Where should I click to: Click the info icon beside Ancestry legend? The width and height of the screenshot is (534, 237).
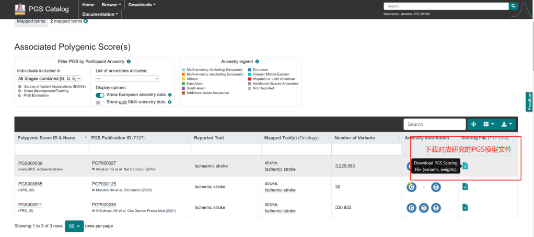click(257, 62)
